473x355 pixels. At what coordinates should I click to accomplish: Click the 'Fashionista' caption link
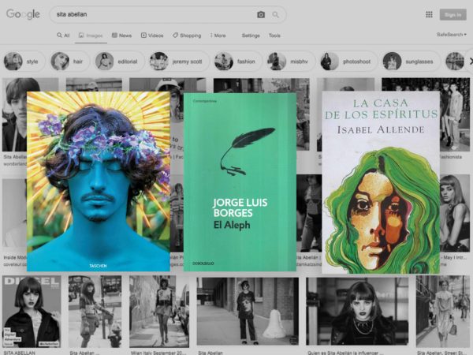click(451, 157)
